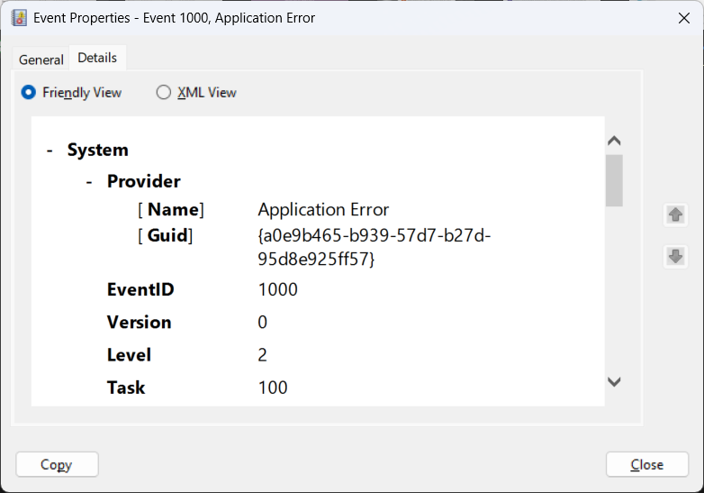Close the Event Properties dialog with X
The width and height of the screenshot is (704, 493).
684,18
